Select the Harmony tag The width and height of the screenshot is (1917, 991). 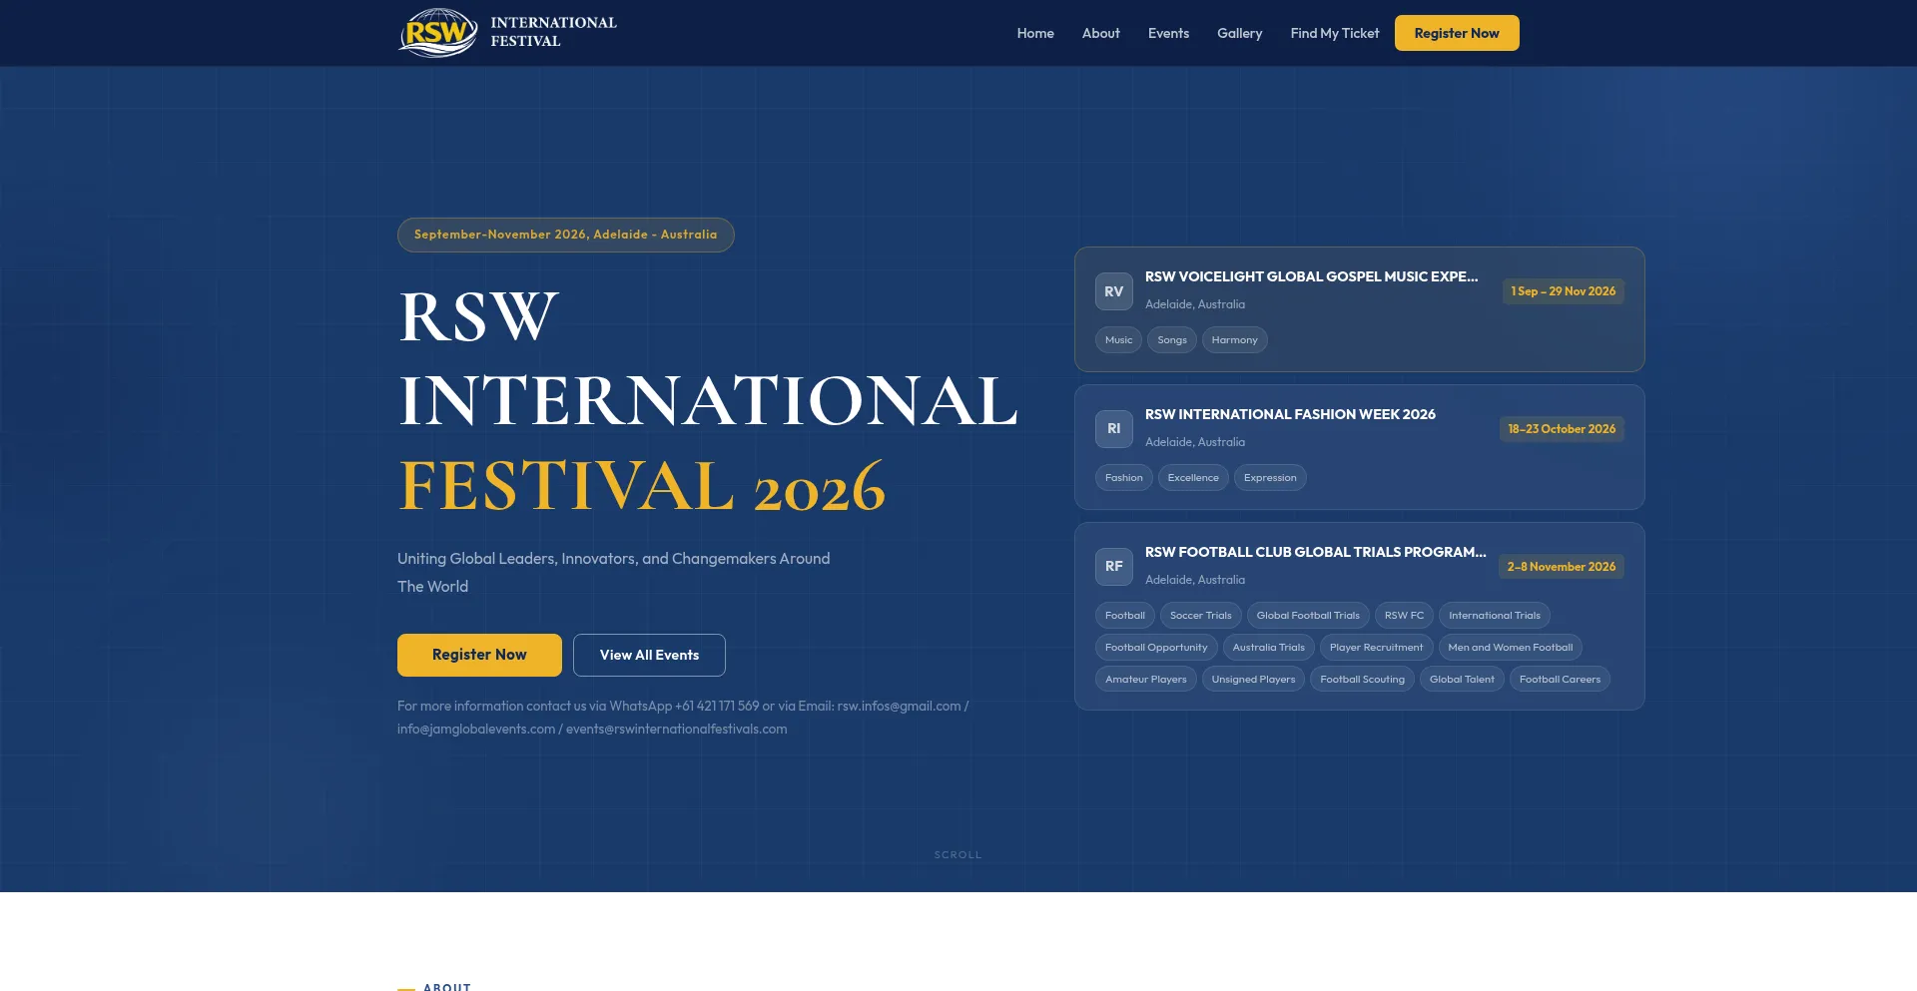tap(1234, 340)
